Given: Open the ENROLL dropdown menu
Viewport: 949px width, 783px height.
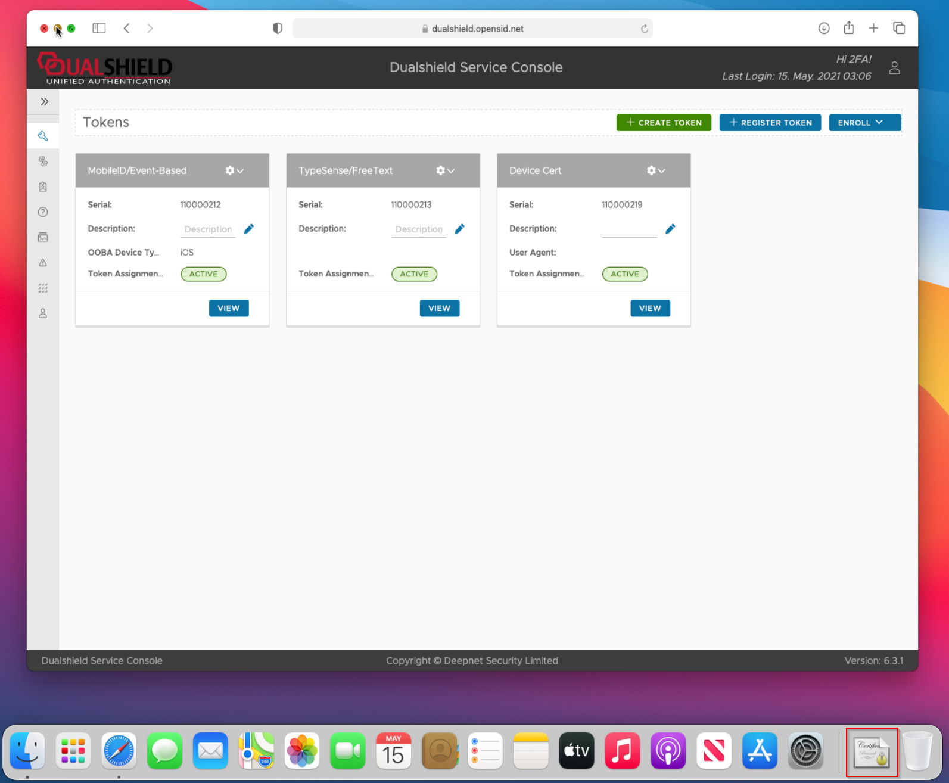Looking at the screenshot, I should [x=864, y=123].
